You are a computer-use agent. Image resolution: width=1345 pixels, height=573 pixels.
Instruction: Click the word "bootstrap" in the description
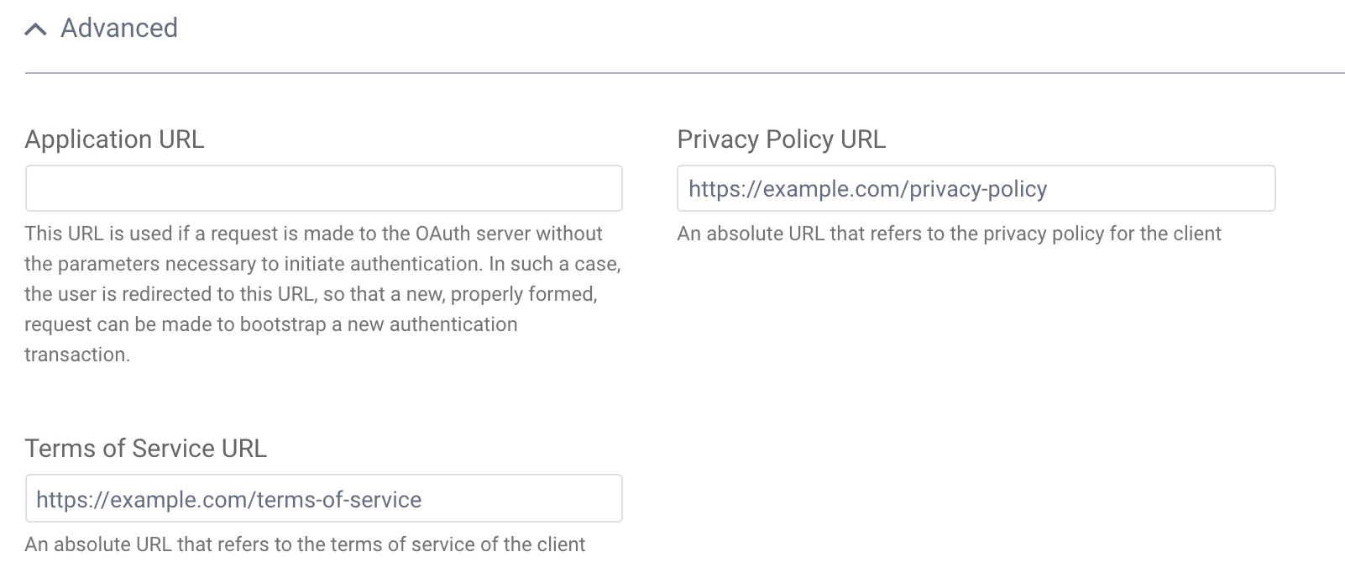tap(283, 324)
